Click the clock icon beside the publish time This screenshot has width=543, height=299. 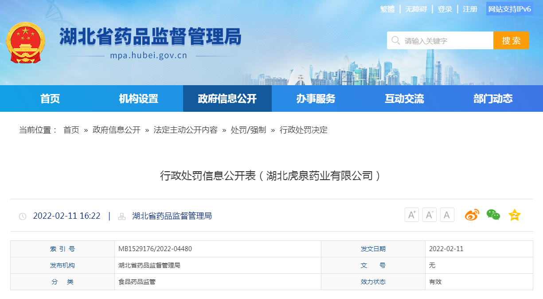click(22, 216)
